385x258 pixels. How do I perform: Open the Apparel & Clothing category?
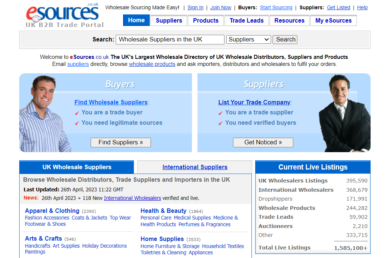pyautogui.click(x=52, y=211)
